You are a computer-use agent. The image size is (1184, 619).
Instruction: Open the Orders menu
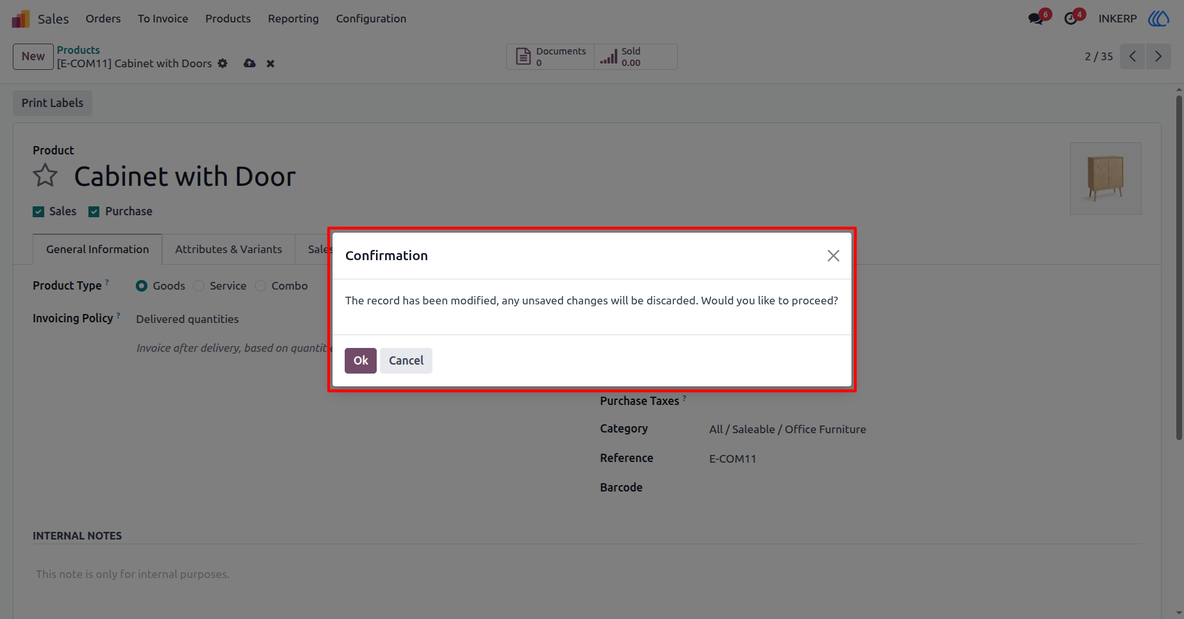pyautogui.click(x=103, y=19)
